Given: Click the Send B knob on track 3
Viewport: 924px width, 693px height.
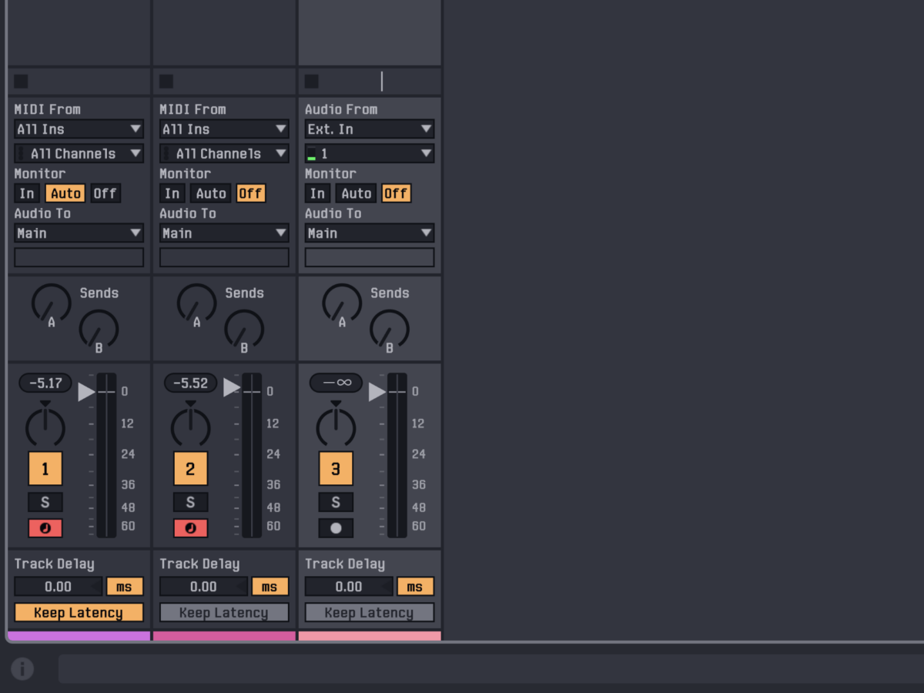Looking at the screenshot, I should (390, 329).
